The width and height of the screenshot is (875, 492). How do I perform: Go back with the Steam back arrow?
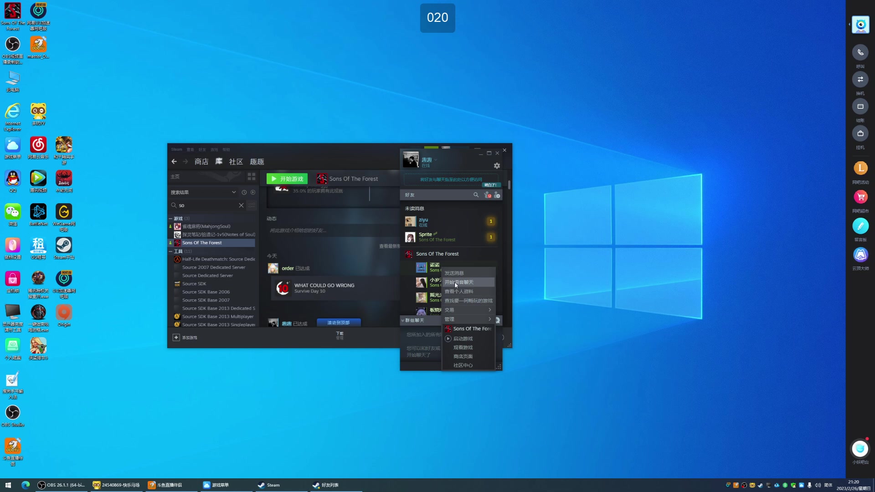pos(174,162)
